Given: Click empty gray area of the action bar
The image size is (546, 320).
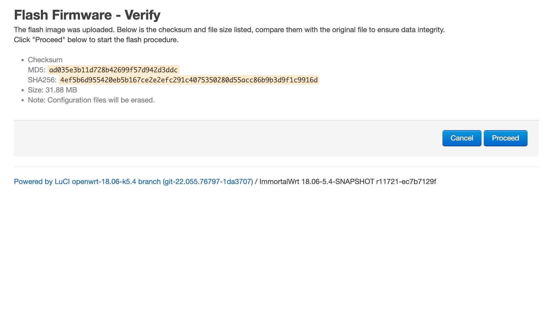Looking at the screenshot, I should [223, 138].
